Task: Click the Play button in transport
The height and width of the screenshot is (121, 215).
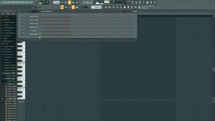Action: click(44, 2)
